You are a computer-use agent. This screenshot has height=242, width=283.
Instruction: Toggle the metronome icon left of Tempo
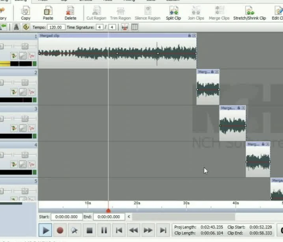(17, 27)
